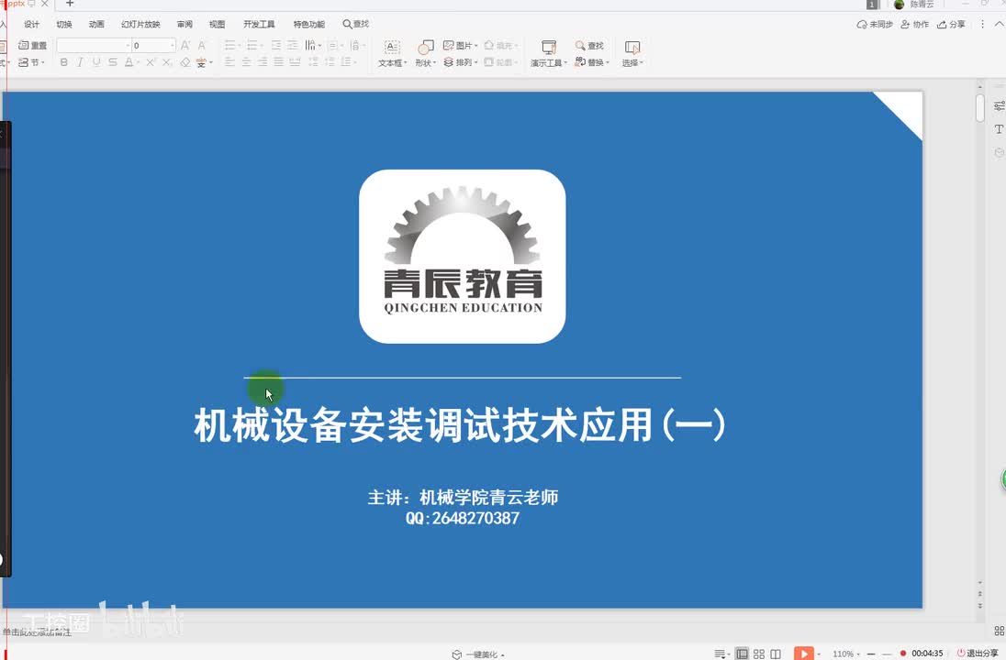1006x660 pixels.
Task: Click the 协作 collaborate button
Action: (915, 25)
